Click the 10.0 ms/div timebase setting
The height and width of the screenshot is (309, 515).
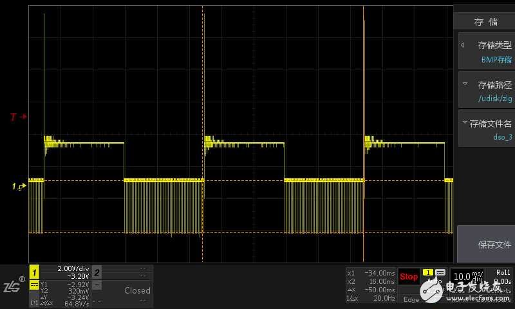[x=467, y=277]
